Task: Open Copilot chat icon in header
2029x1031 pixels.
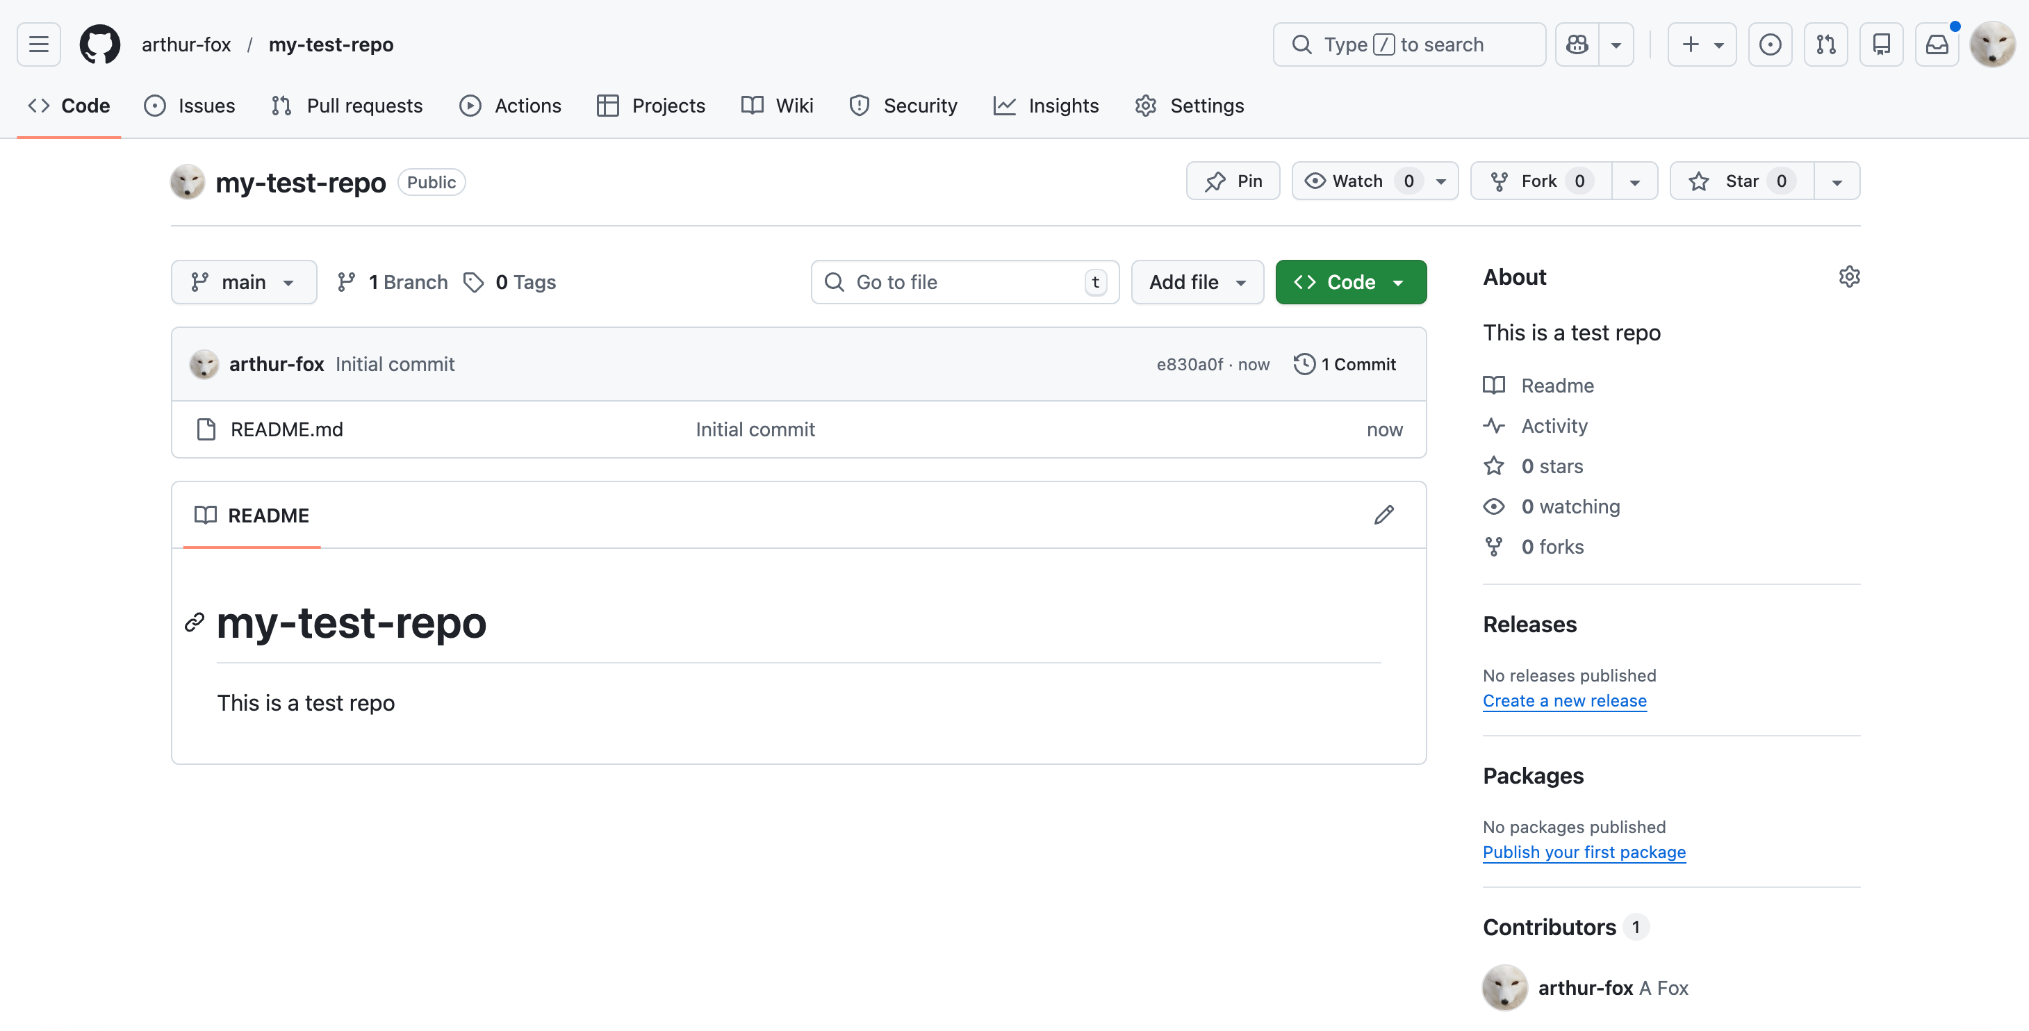Action: click(x=1577, y=45)
